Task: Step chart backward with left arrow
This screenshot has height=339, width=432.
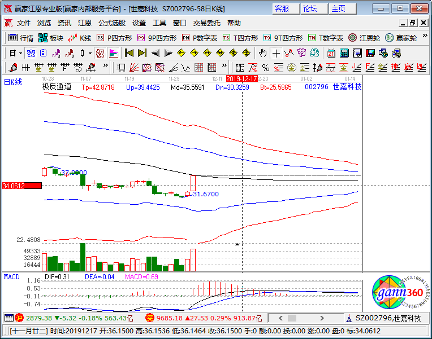Action: [155, 53]
